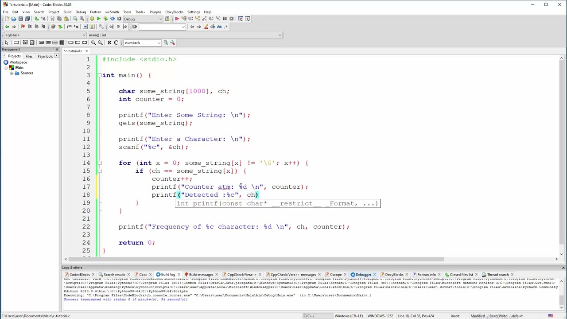This screenshot has height=319, width=567.
Task: Jump back with green left arrow
Action: point(7,27)
